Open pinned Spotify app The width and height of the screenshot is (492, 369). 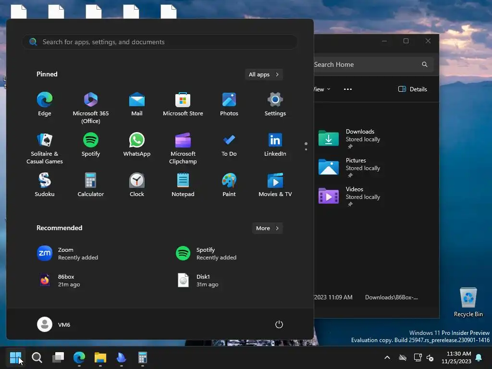click(91, 145)
